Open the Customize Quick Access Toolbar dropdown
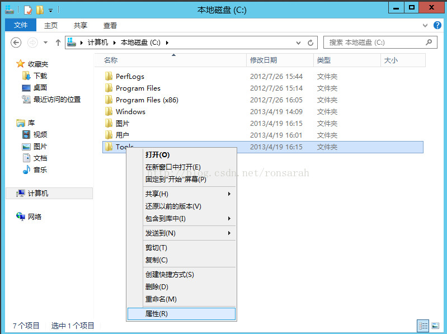The width and height of the screenshot is (447, 334). pos(50,11)
